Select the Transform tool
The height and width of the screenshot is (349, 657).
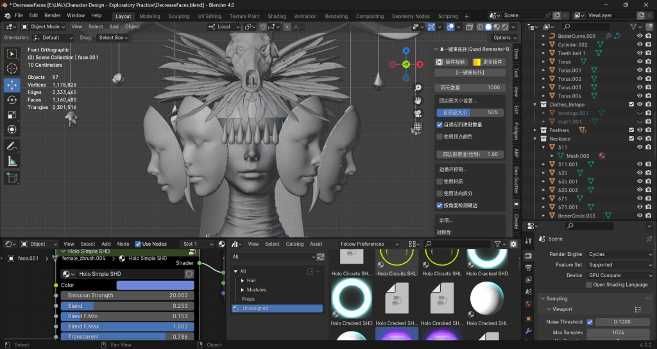coord(12,129)
